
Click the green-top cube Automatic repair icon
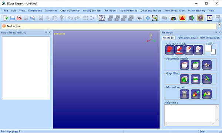click(195, 65)
